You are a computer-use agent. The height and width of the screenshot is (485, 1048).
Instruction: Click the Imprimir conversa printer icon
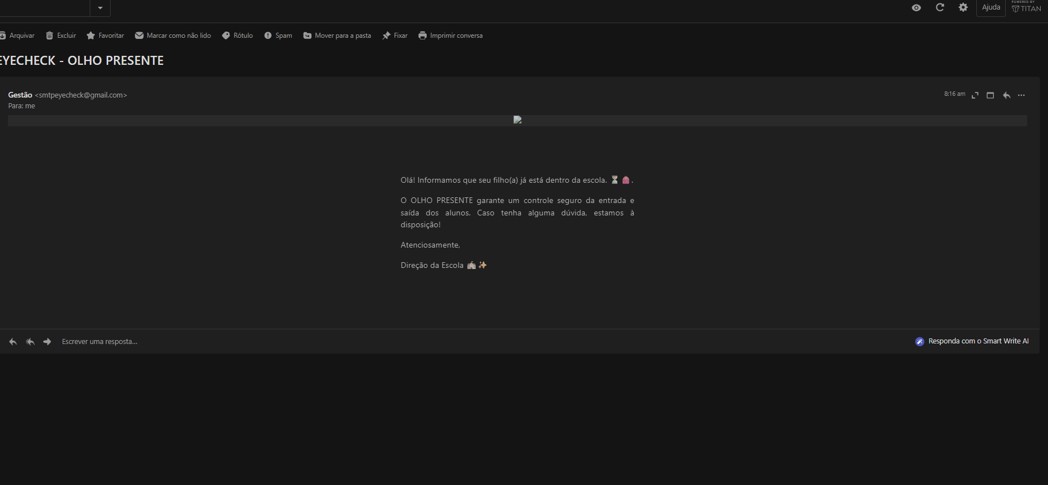tap(423, 36)
